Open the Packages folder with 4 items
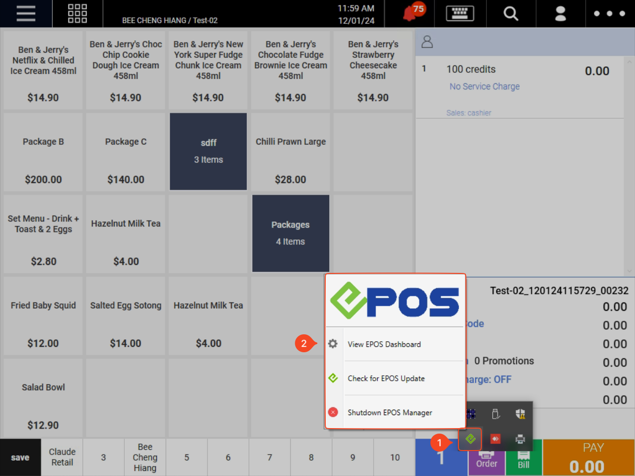 291,234
